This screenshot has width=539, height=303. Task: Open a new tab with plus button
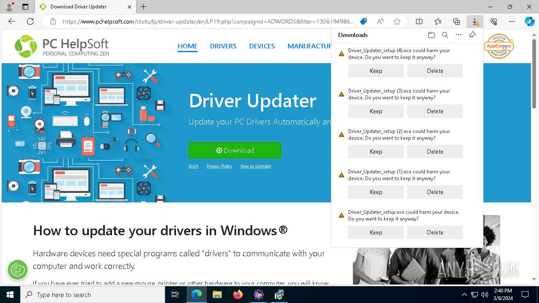coord(144,7)
